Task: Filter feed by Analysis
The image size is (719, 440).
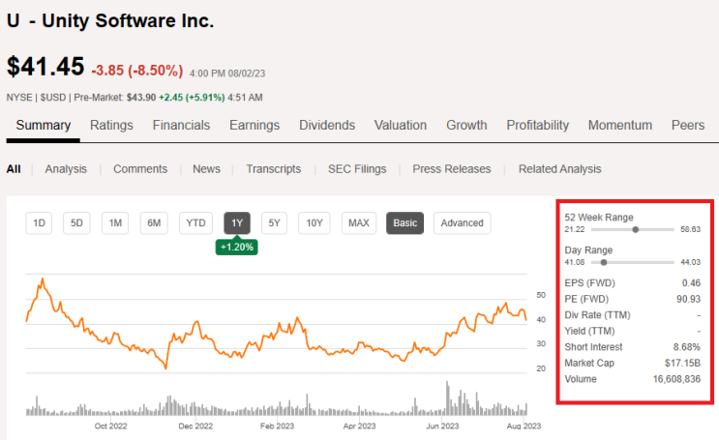Action: (x=66, y=169)
